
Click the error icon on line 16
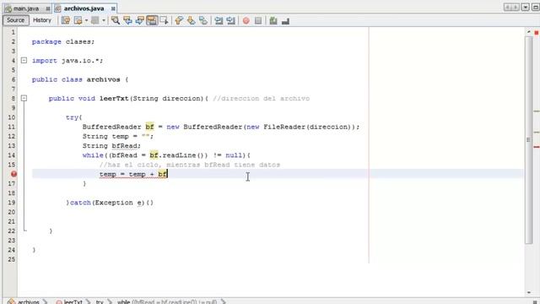(13, 174)
